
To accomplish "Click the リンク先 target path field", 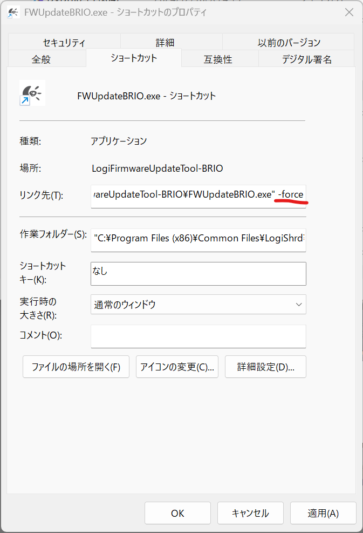I will click(x=198, y=196).
